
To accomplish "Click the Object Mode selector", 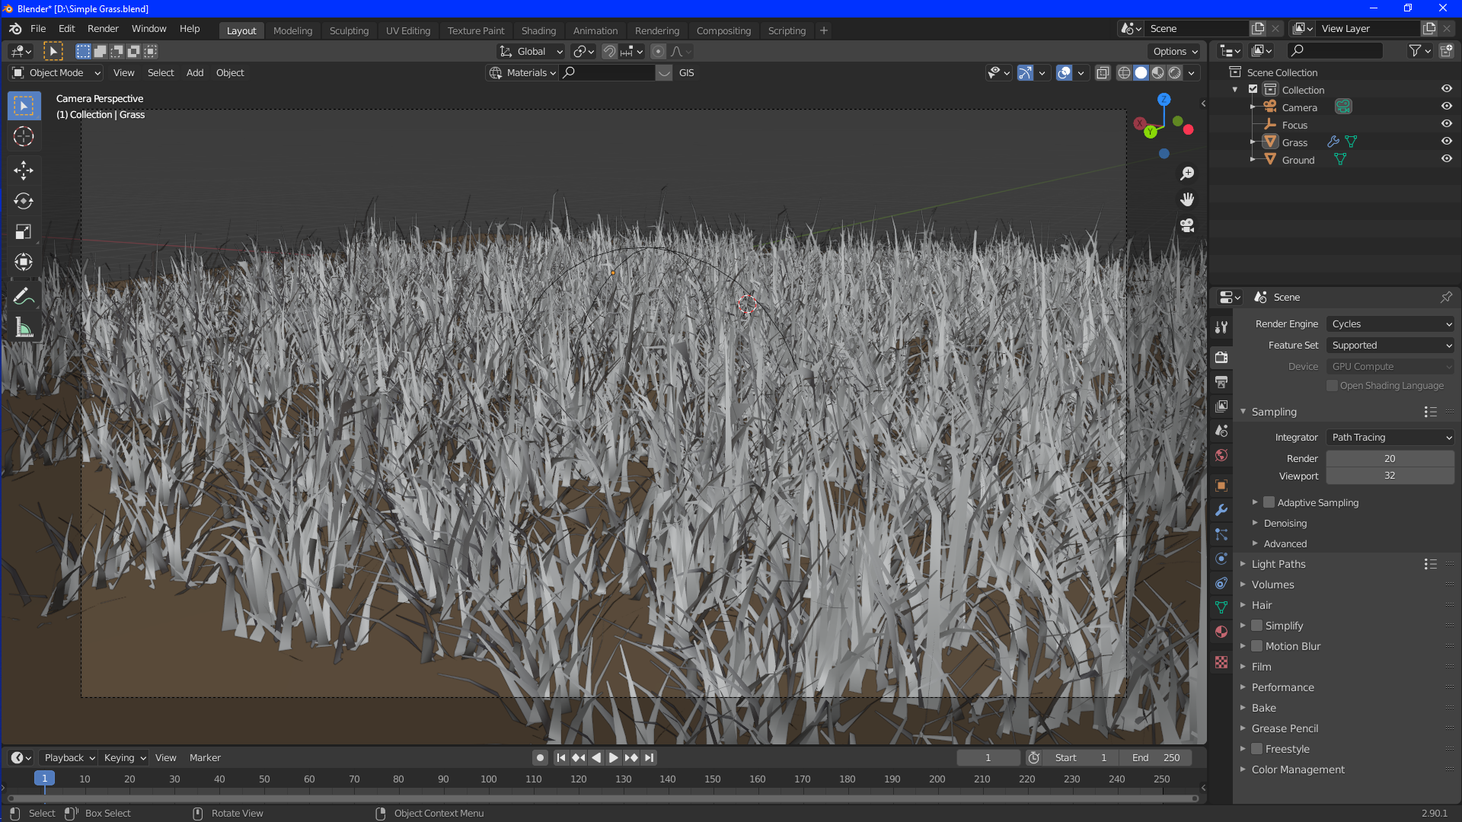I will tap(55, 72).
